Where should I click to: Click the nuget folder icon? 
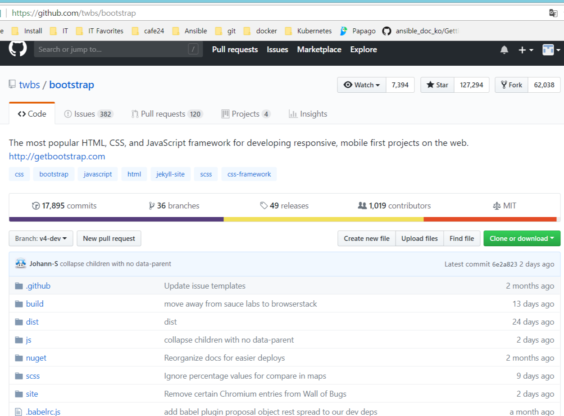point(18,358)
